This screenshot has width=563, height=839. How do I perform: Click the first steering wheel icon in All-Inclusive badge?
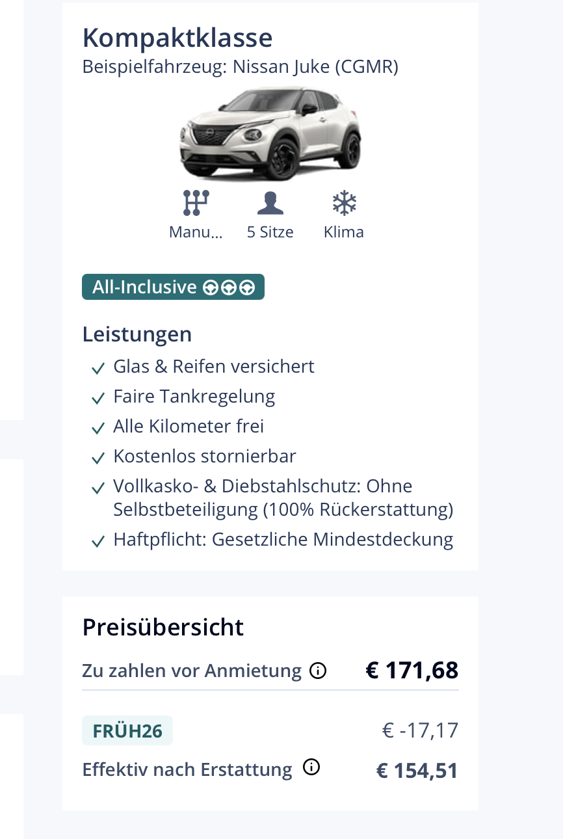pos(210,287)
